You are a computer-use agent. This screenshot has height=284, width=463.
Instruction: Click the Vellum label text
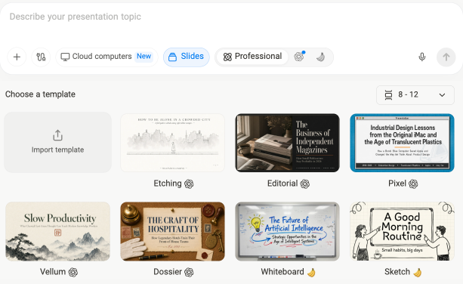(x=53, y=272)
